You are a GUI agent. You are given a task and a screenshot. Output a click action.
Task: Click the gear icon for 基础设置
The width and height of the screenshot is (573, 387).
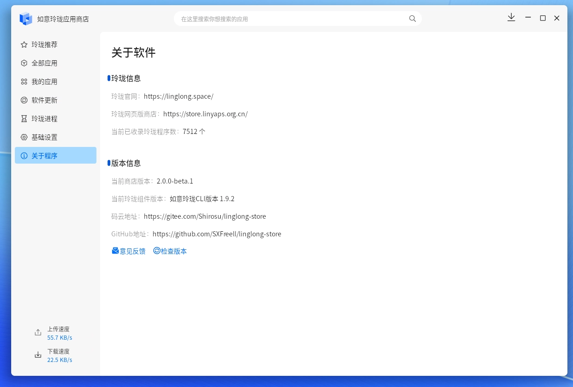point(24,137)
